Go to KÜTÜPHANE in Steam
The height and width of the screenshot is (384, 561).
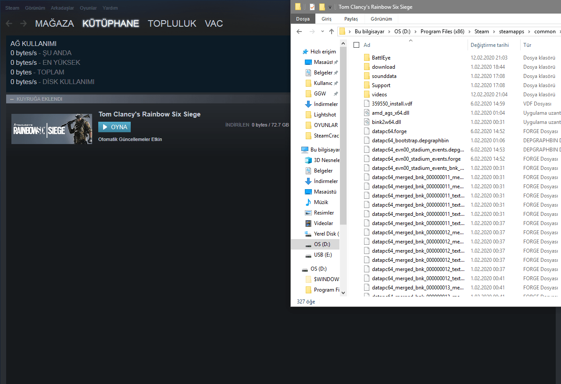coord(111,24)
